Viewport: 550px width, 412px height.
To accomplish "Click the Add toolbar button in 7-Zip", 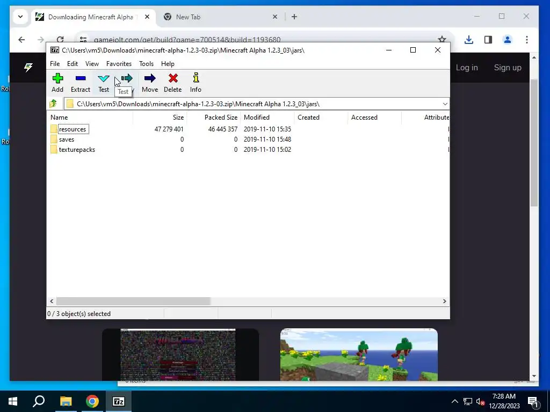I will (x=57, y=83).
